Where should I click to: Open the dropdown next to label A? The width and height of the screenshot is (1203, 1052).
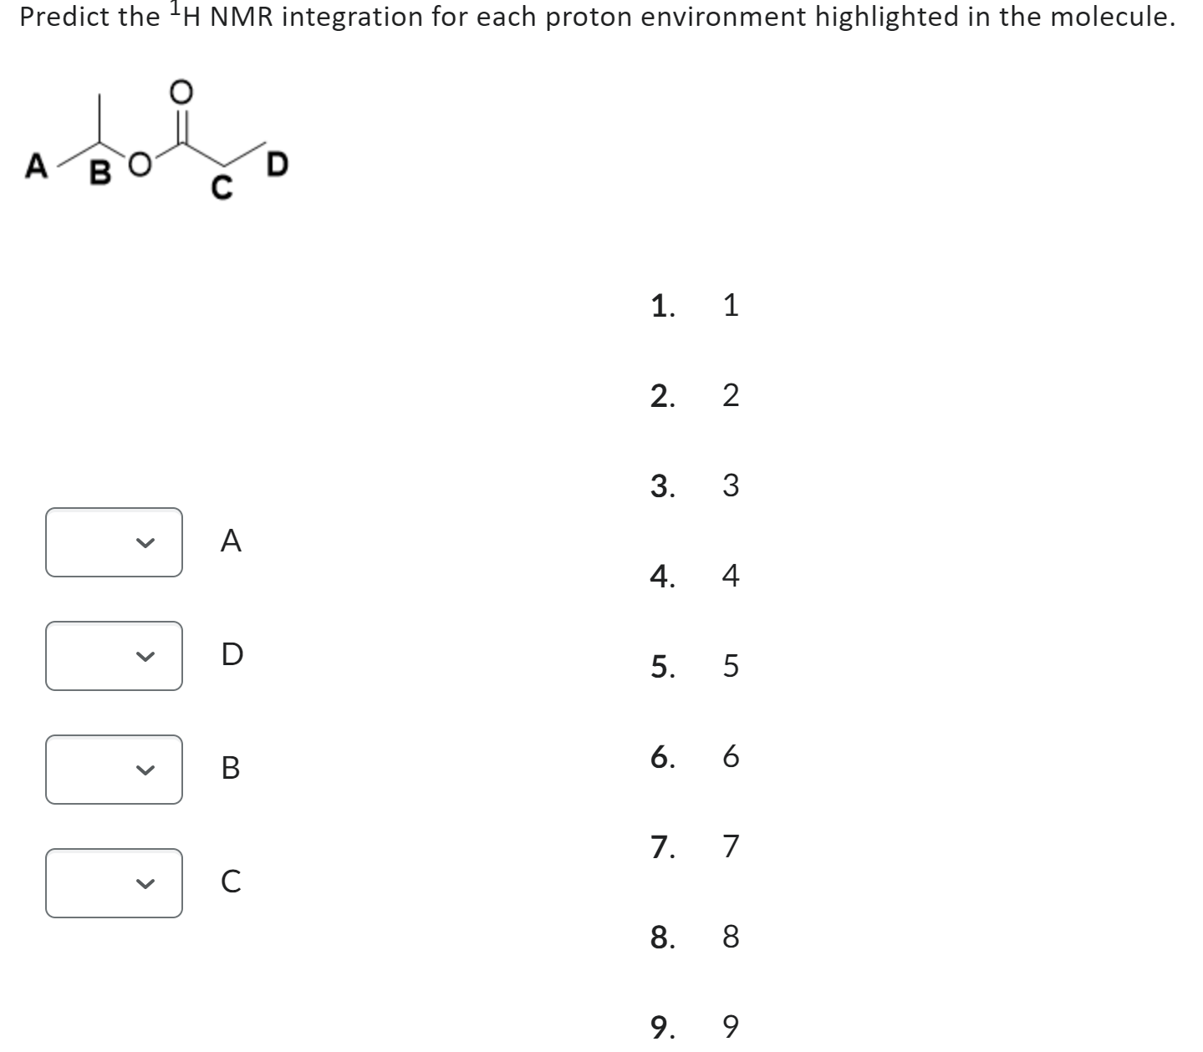[115, 542]
